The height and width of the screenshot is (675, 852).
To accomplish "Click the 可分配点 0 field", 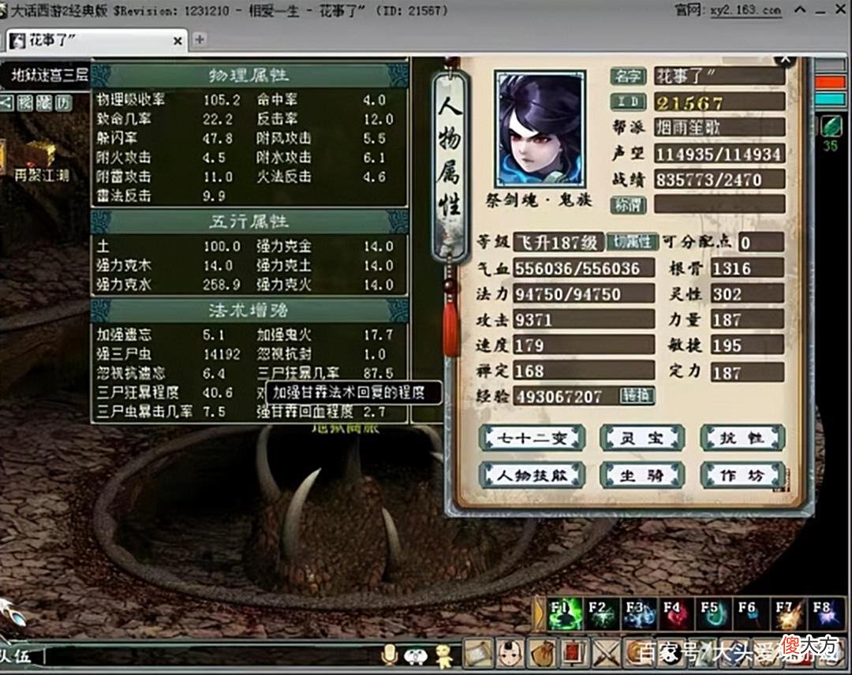I will [761, 241].
